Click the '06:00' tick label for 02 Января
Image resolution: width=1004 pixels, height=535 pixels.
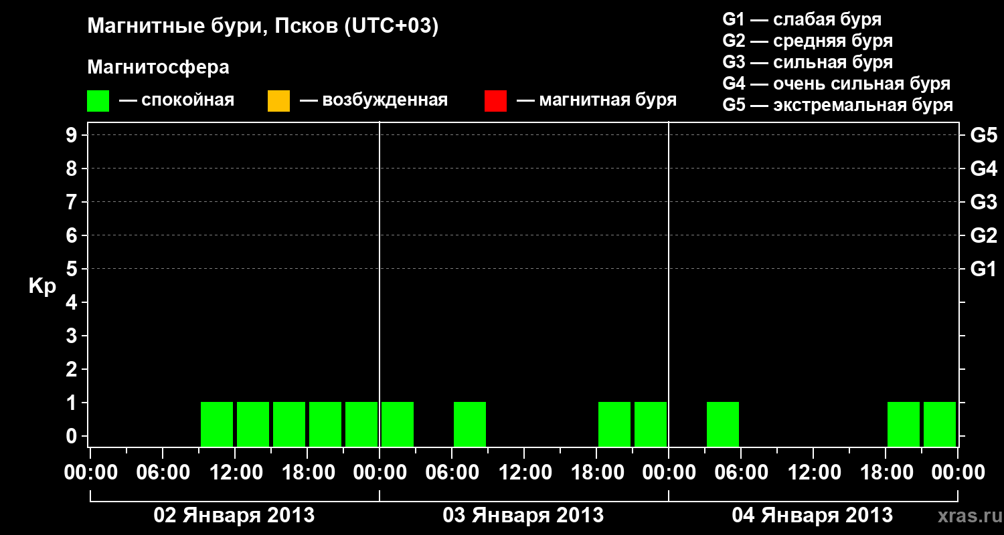163,472
